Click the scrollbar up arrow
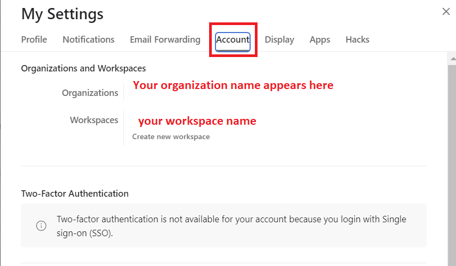 click(452, 58)
